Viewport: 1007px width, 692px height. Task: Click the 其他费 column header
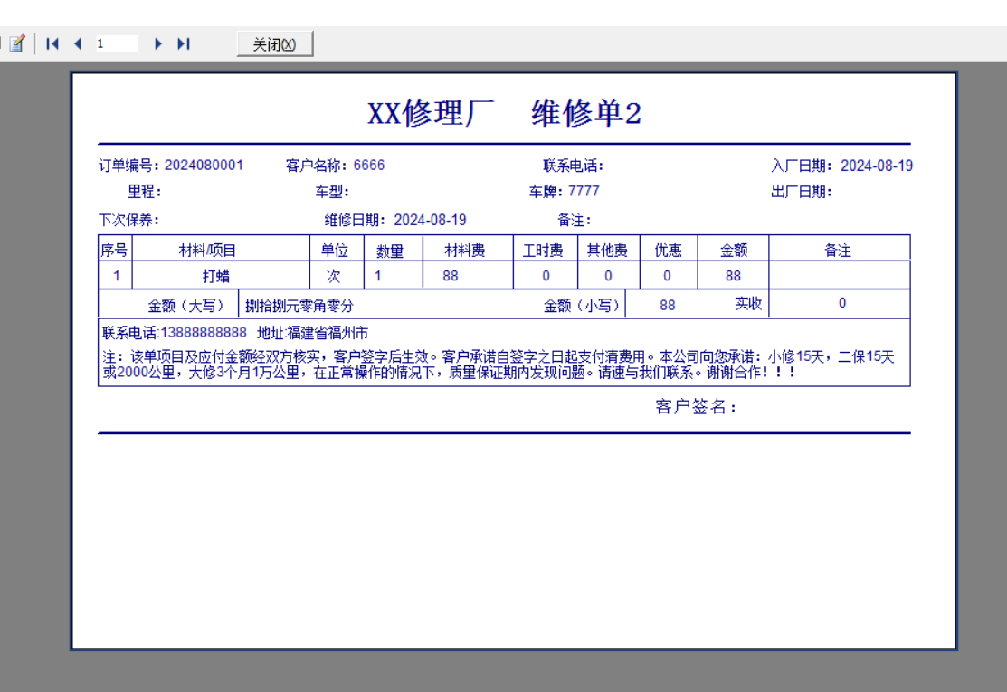pos(607,250)
